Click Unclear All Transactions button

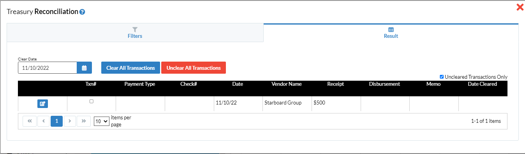click(194, 68)
